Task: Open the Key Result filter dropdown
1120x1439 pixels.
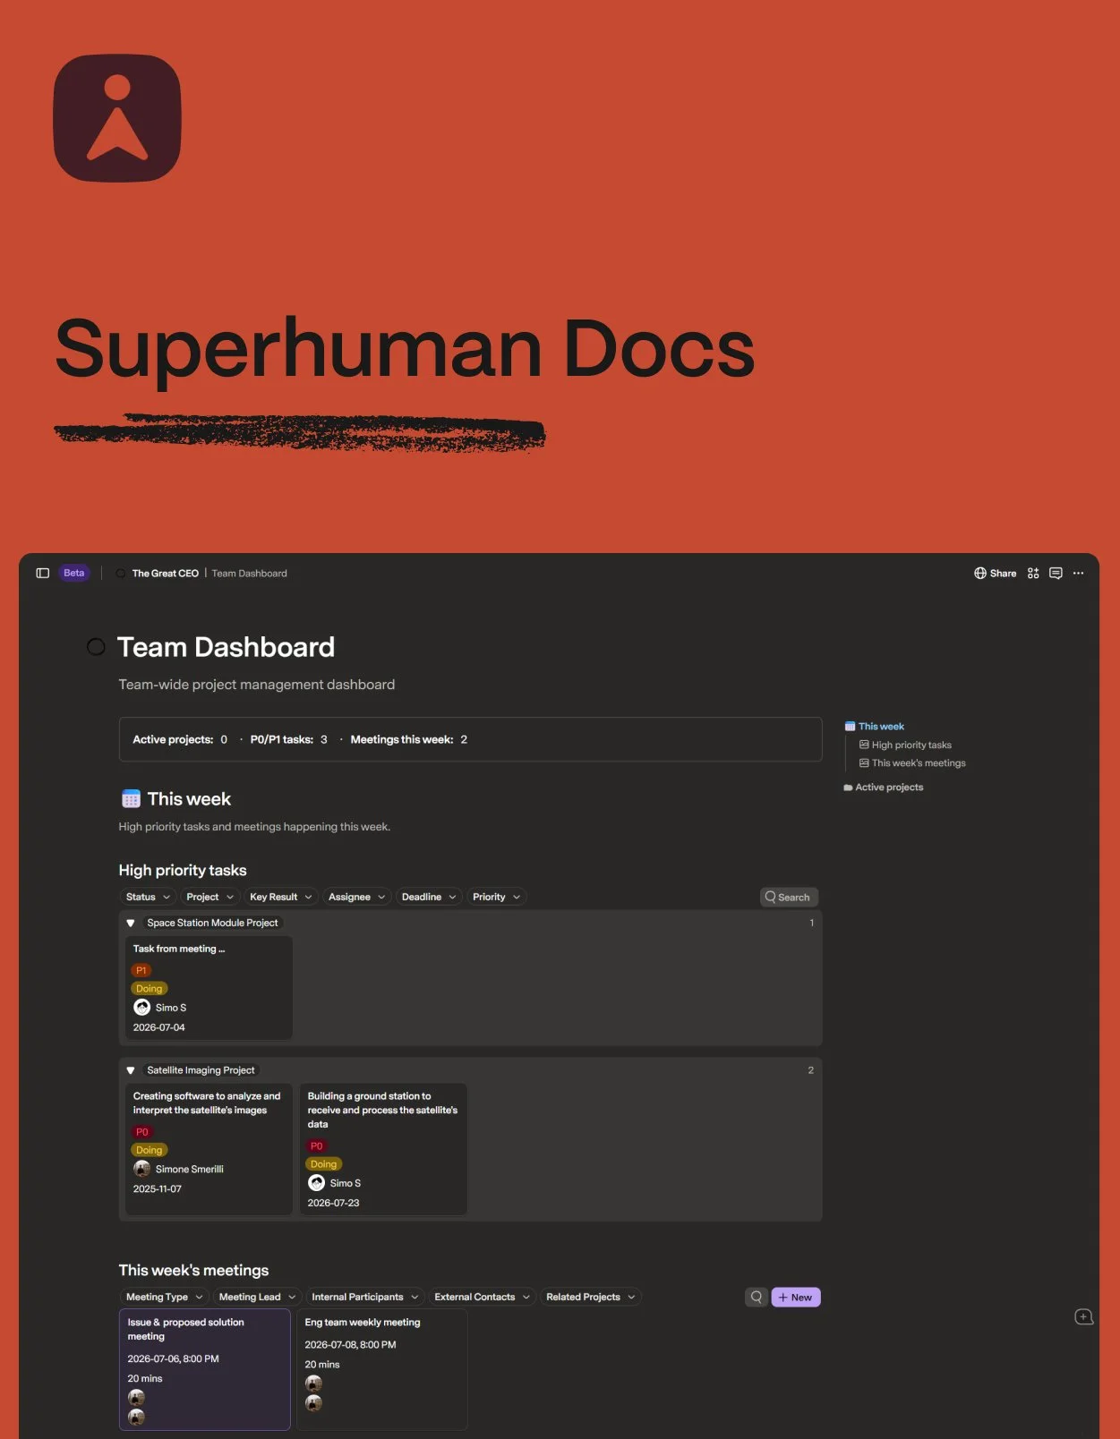Action: 280,897
